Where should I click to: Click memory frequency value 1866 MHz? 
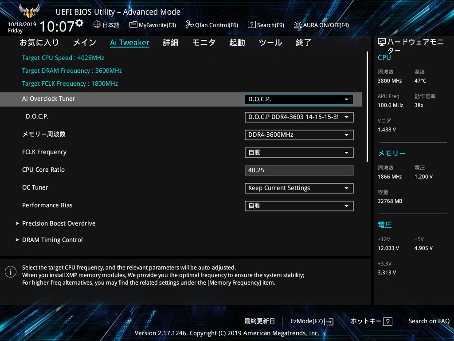(x=390, y=177)
